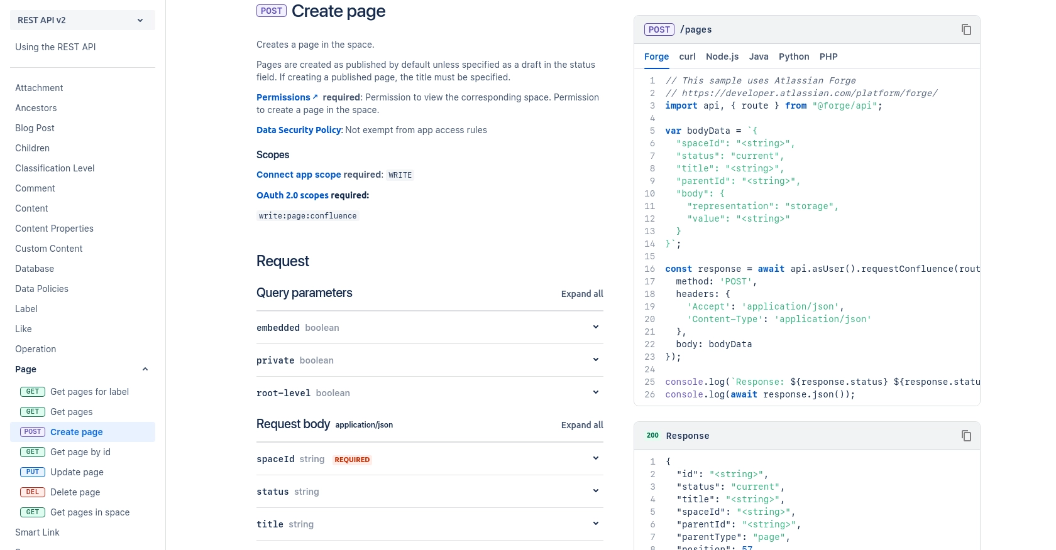
Task: Click the REQUIRED badge beside spaceId
Action: coord(352,460)
